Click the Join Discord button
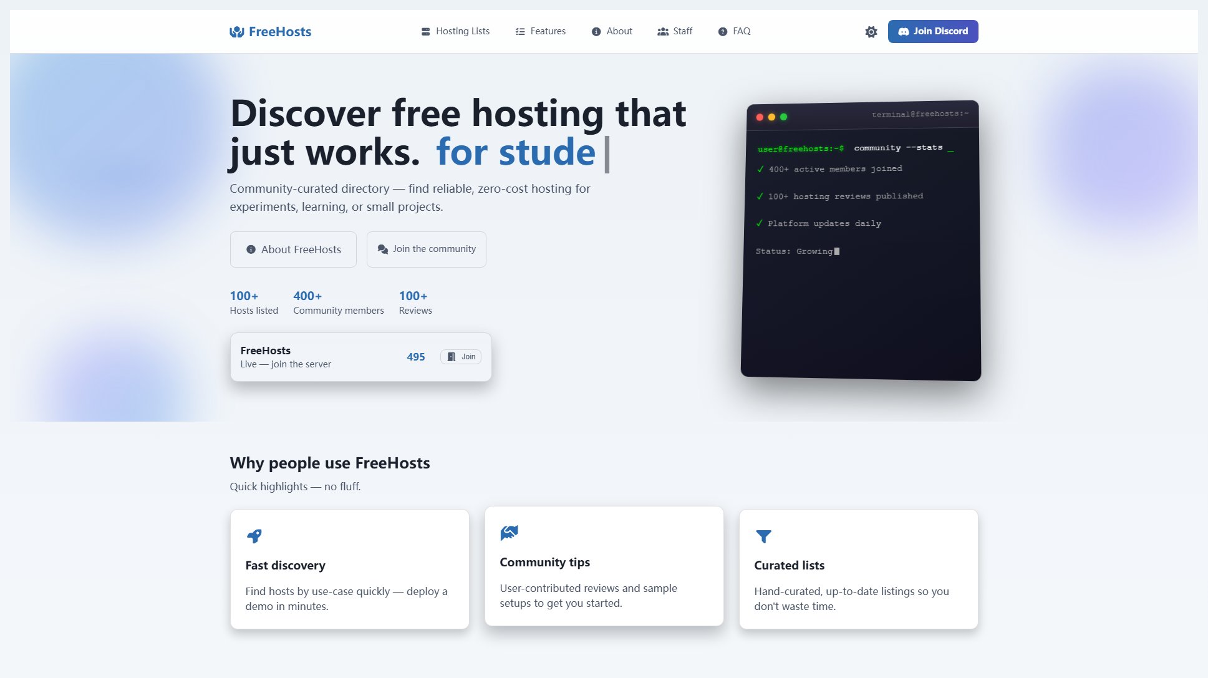The height and width of the screenshot is (678, 1208). coord(933,31)
